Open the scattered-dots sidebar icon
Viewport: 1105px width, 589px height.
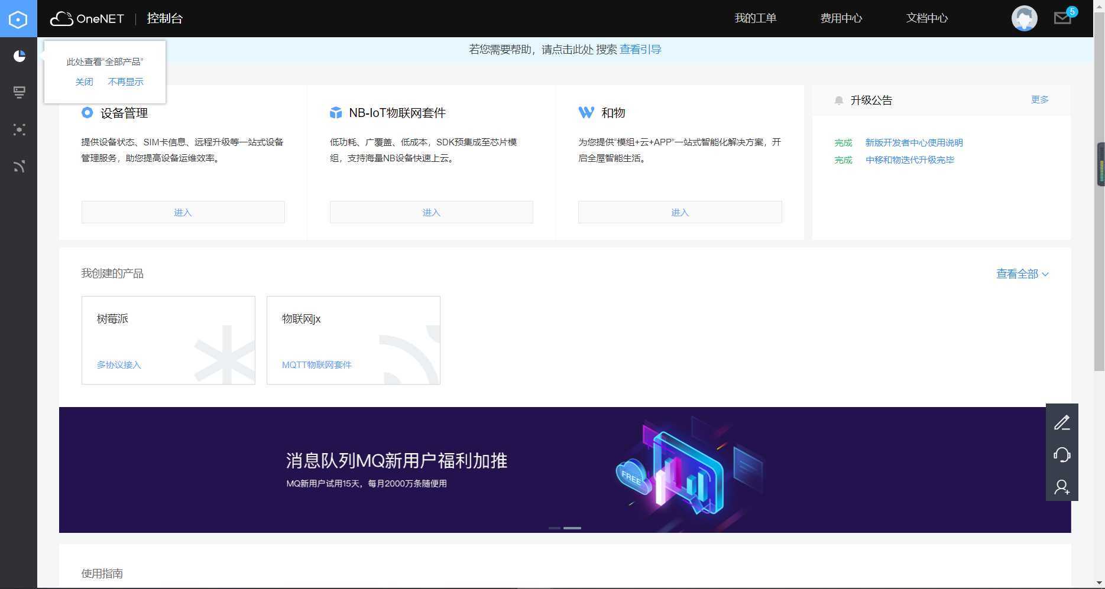20,129
